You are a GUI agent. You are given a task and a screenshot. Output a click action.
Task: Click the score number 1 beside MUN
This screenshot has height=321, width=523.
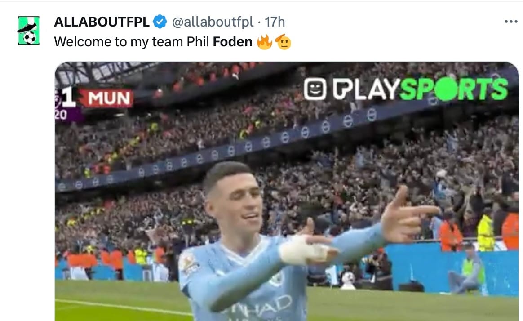(x=69, y=98)
